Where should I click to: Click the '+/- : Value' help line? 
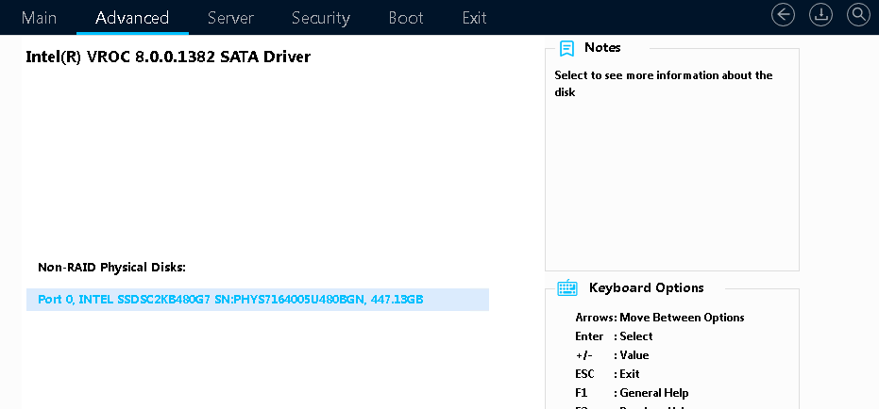pyautogui.click(x=612, y=355)
